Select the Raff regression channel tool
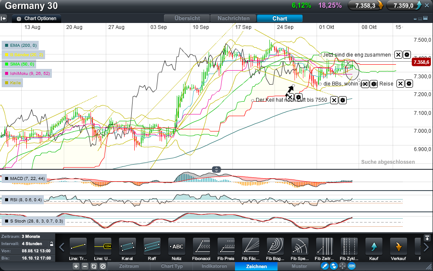This screenshot has height=271, width=433. [x=152, y=246]
